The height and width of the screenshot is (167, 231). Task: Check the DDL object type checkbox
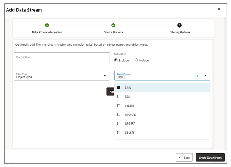tap(119, 96)
